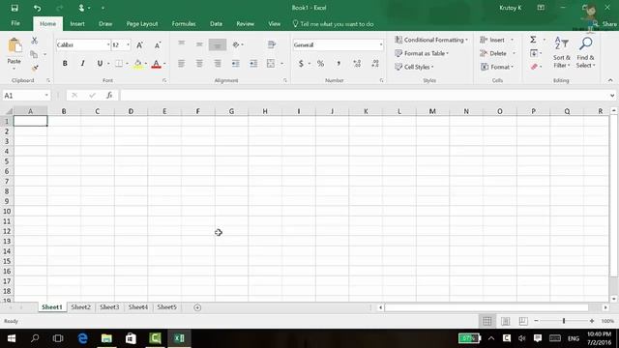Click Format in Cells group

(496, 67)
